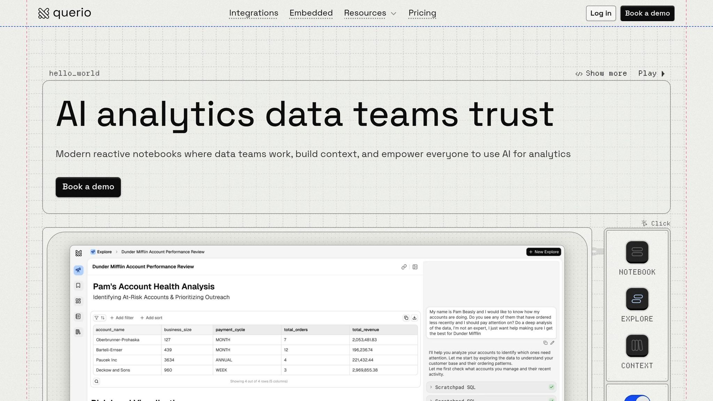Click the Log in button
The height and width of the screenshot is (401, 713).
601,13
